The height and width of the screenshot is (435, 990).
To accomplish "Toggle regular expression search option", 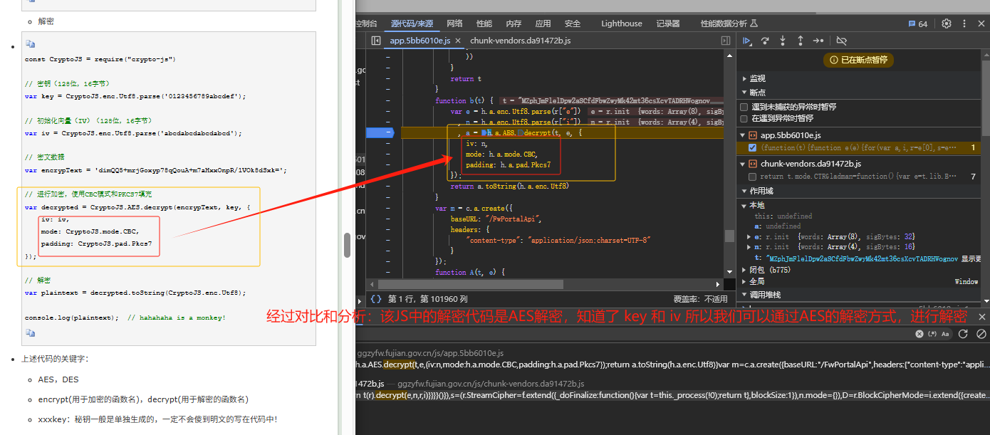I will coord(932,334).
